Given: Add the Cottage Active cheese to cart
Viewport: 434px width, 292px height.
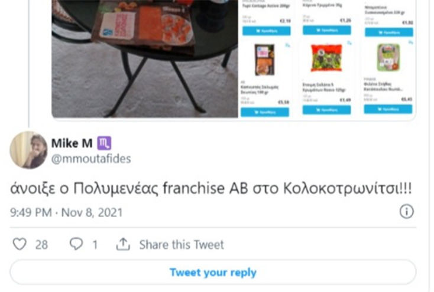Looking at the screenshot, I should (267, 31).
